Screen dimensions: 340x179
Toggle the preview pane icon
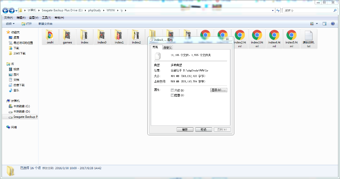coord(324,24)
